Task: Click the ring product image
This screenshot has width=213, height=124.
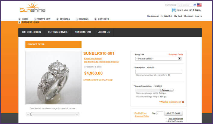Action: pyautogui.click(x=53, y=78)
